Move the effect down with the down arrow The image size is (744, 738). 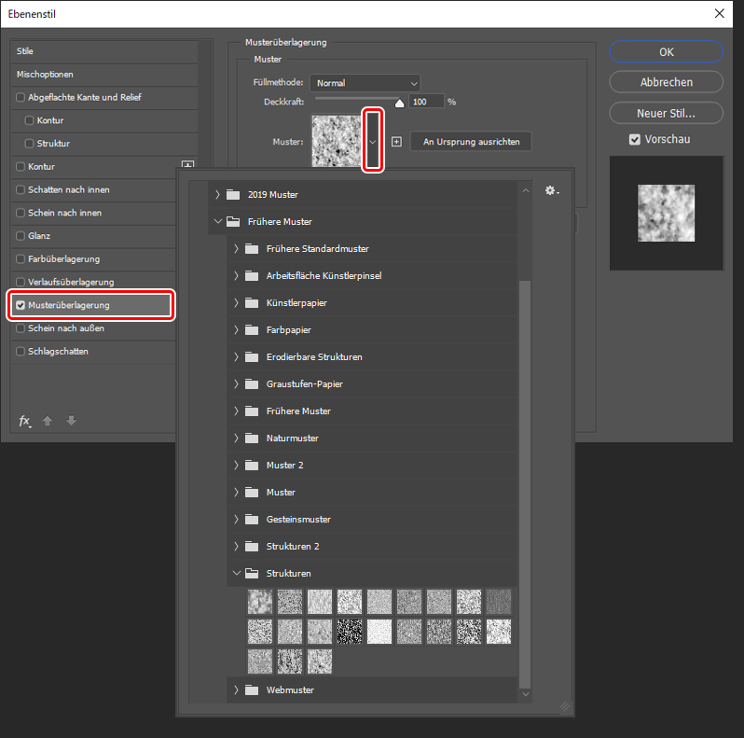click(x=71, y=421)
